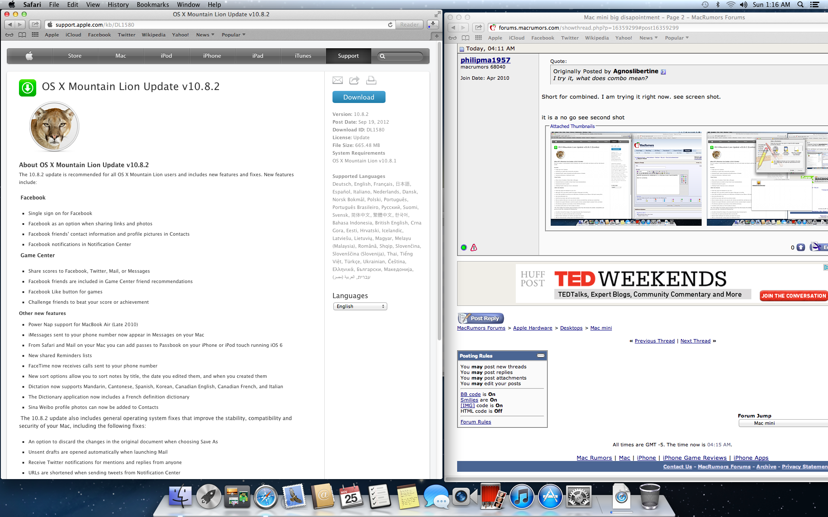
Task: Click the reload page icon in address bar
Action: pyautogui.click(x=390, y=25)
